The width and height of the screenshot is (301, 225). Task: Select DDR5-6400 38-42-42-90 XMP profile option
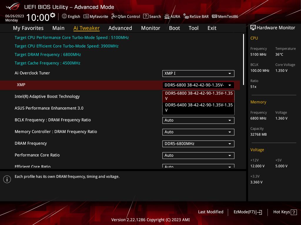pyautogui.click(x=198, y=108)
